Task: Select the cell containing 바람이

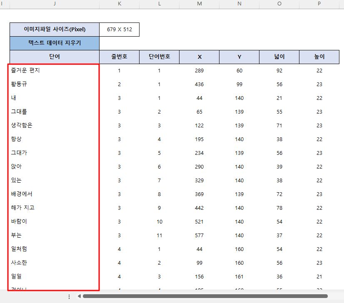Action: pos(55,222)
